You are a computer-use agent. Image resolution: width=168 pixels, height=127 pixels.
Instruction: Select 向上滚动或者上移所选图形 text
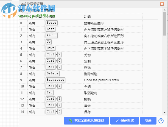104,42
